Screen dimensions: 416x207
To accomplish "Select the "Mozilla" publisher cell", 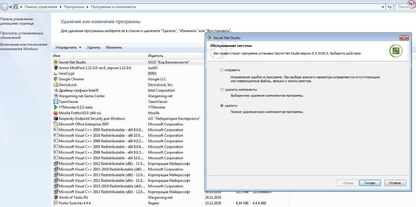I will coord(154,113).
